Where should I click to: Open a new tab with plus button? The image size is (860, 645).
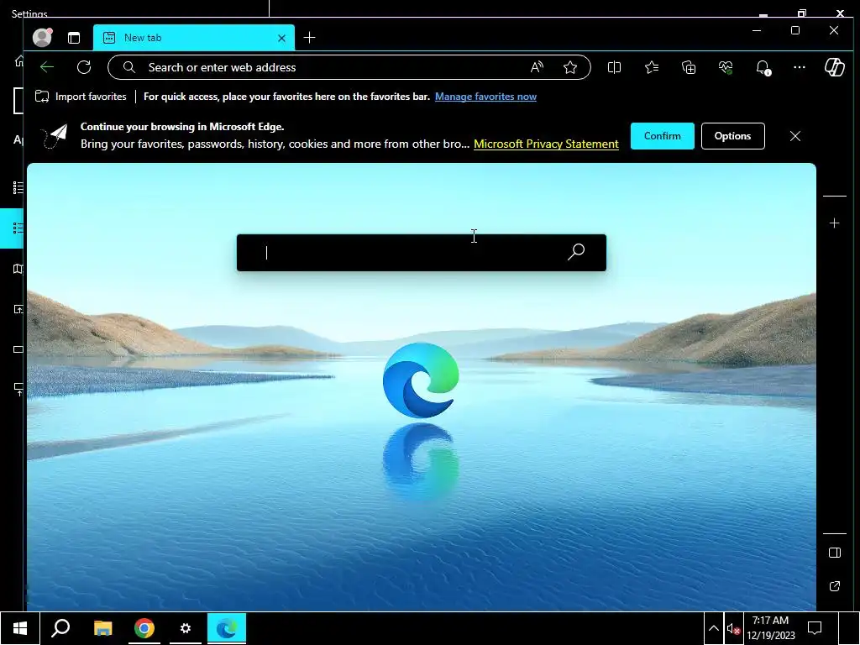[309, 37]
